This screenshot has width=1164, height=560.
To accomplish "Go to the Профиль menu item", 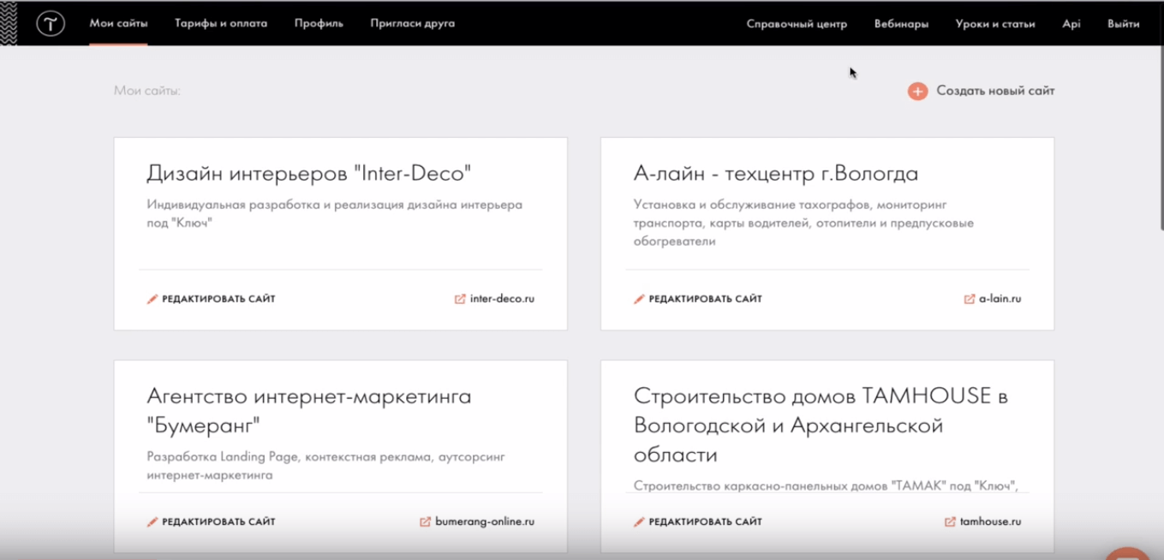I will (x=319, y=23).
